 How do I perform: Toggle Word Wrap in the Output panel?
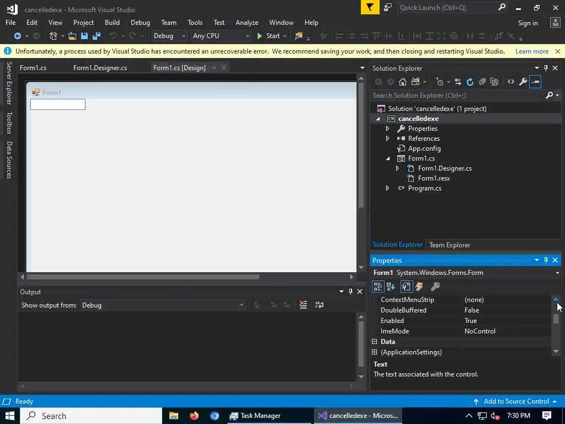point(319,305)
